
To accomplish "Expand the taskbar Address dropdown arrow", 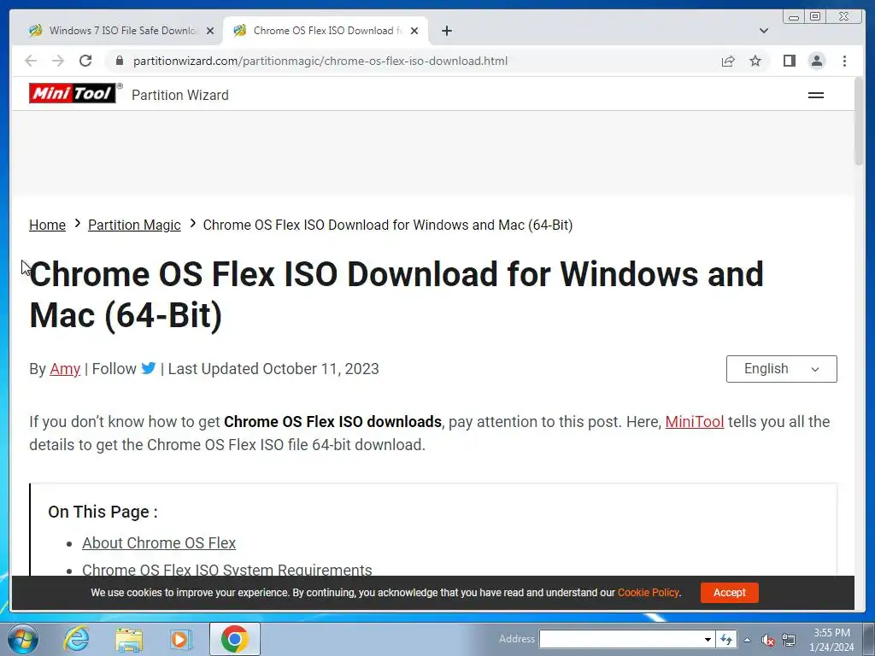I will click(708, 639).
